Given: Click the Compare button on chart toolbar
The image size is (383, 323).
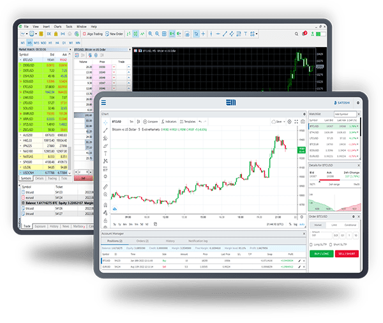Looking at the screenshot, I should (x=151, y=121).
